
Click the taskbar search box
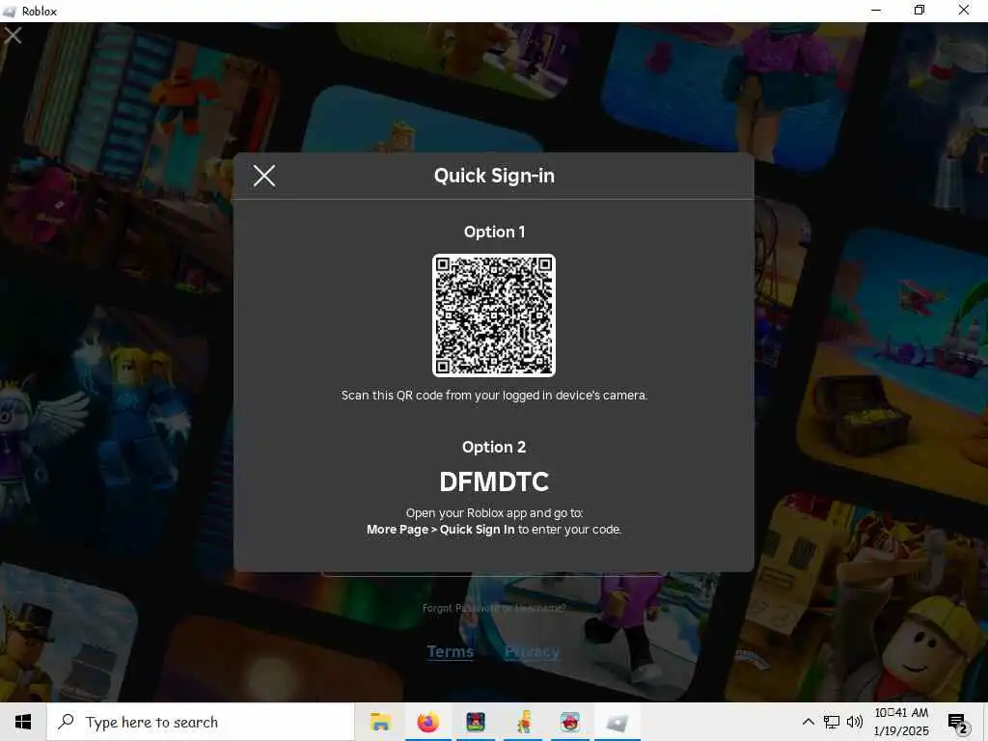click(x=201, y=722)
